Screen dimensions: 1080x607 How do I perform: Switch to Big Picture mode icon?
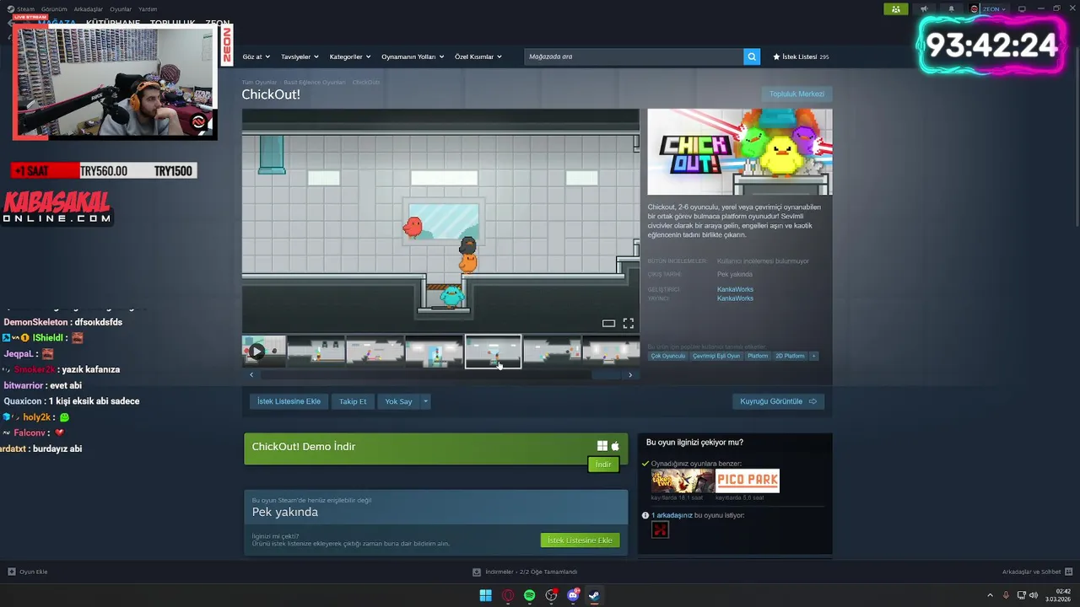point(1022,9)
